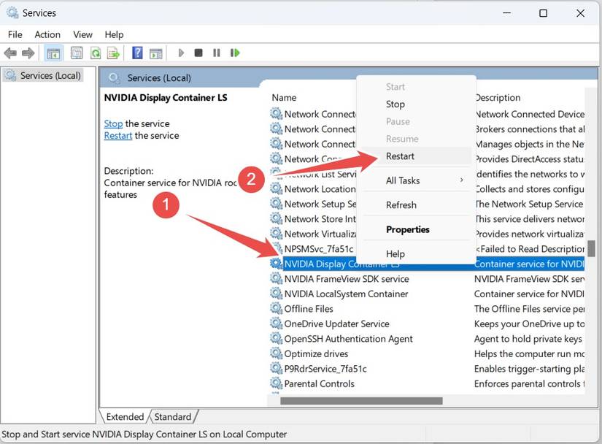Expand the All Tasks submenu

pos(404,180)
